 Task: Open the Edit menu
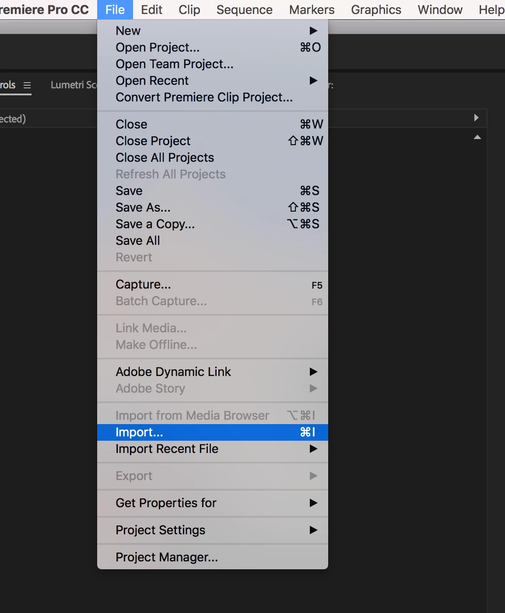(x=151, y=10)
